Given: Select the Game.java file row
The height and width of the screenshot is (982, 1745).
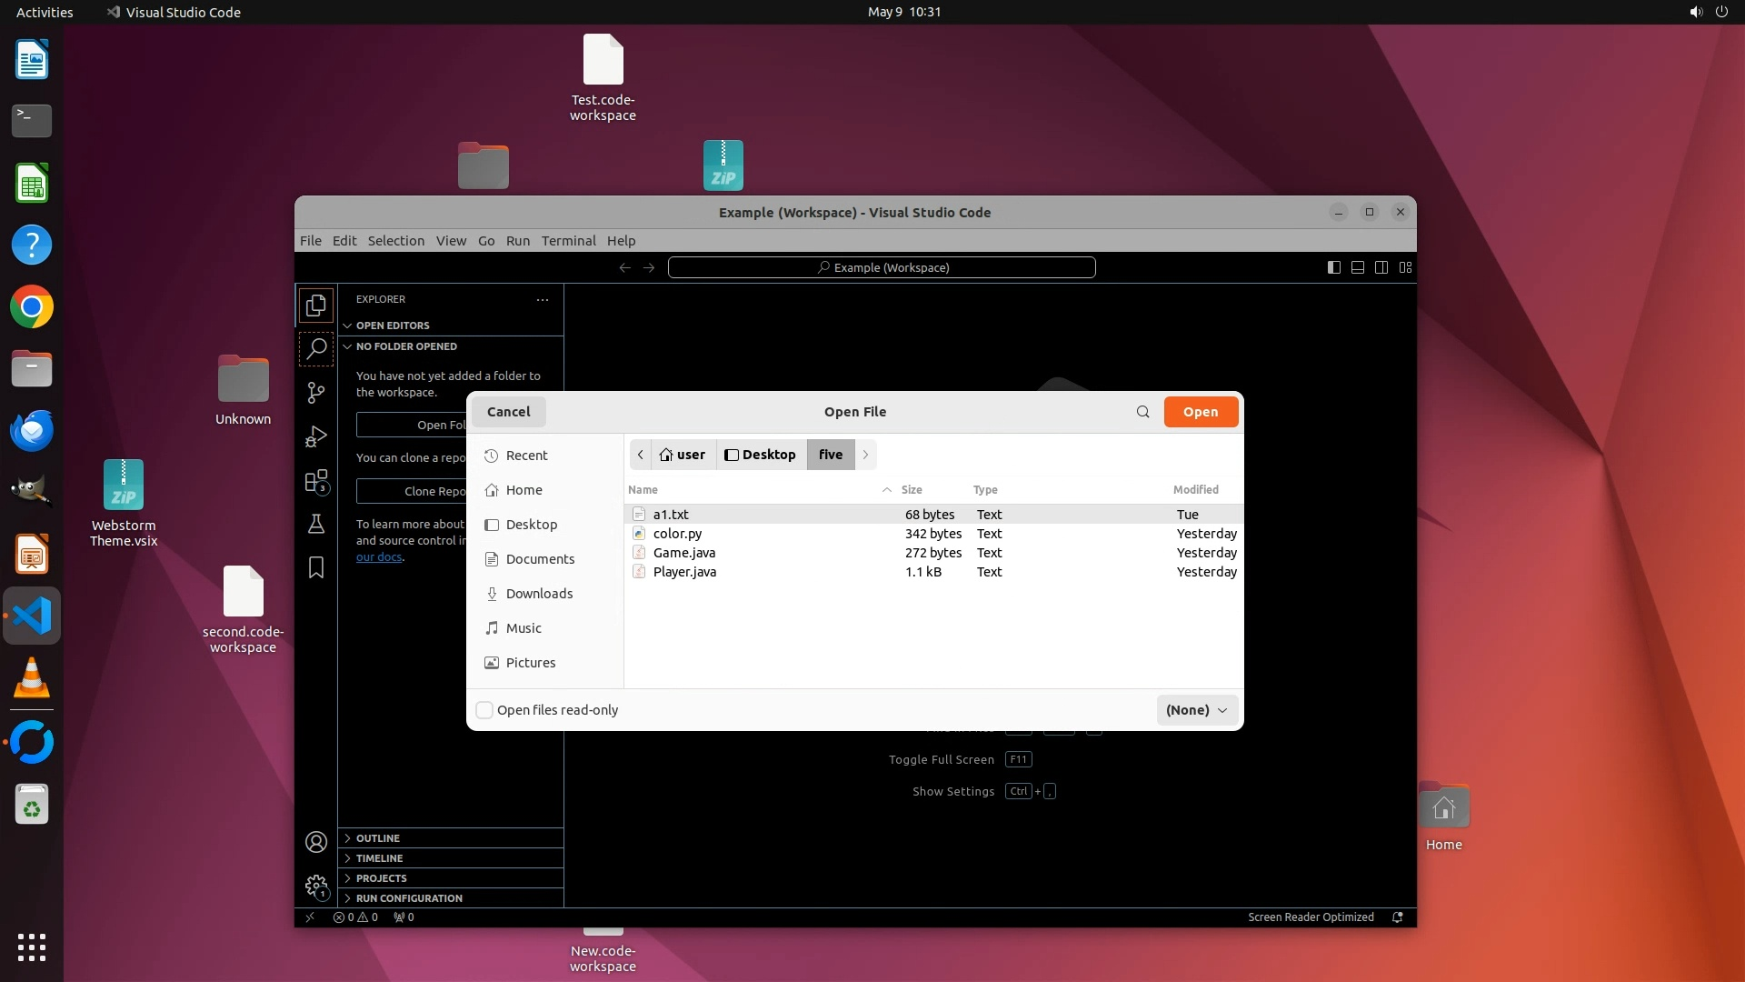Looking at the screenshot, I should click(684, 553).
